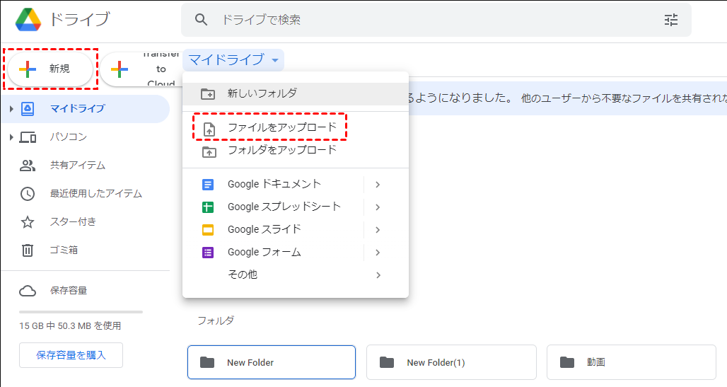Expand the マイドライブ tree in sidebar
This screenshot has height=387, width=727.
tap(11, 109)
